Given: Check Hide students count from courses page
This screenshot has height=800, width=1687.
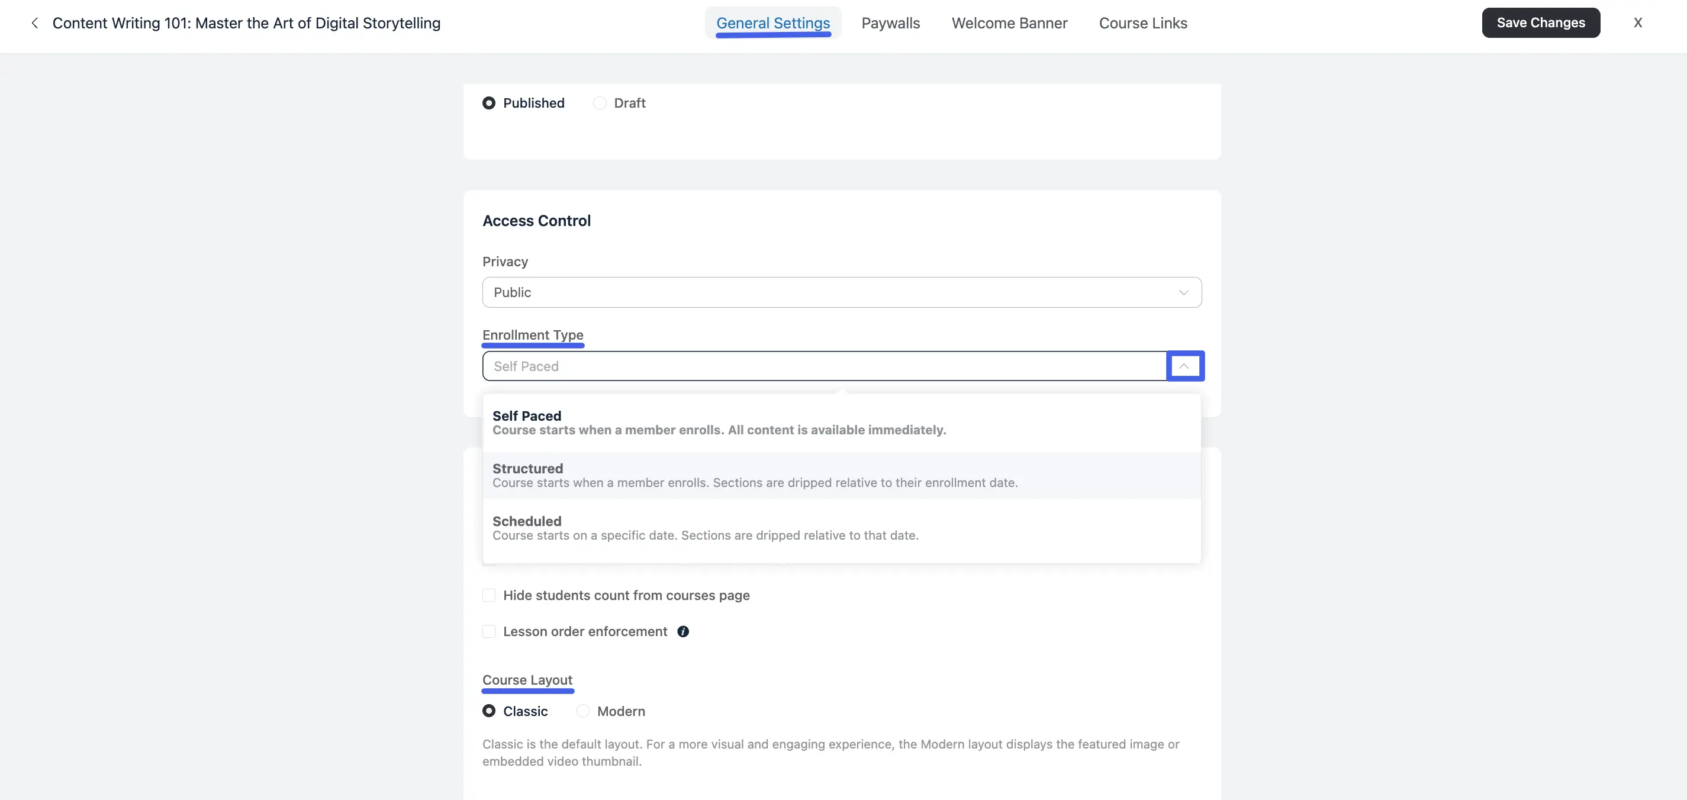Looking at the screenshot, I should (488, 595).
